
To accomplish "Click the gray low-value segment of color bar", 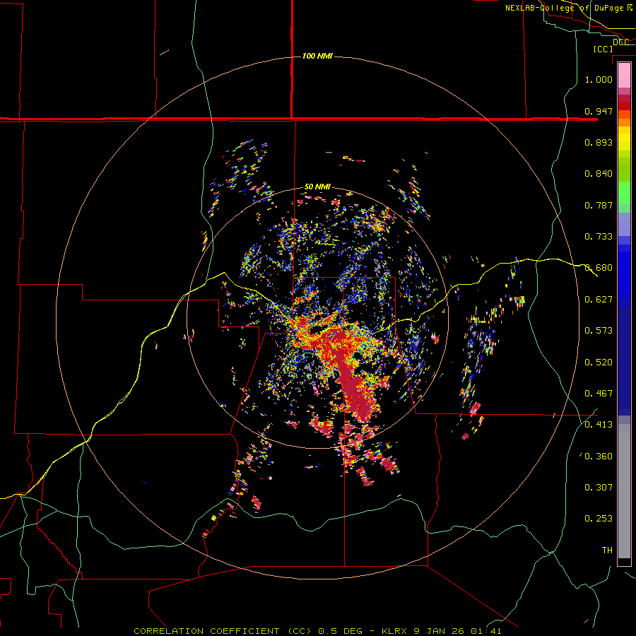I will coord(624,491).
